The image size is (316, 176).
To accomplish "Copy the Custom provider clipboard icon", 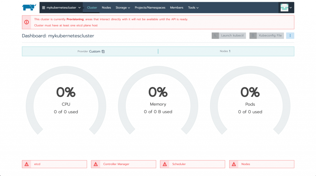I will tap(103, 52).
